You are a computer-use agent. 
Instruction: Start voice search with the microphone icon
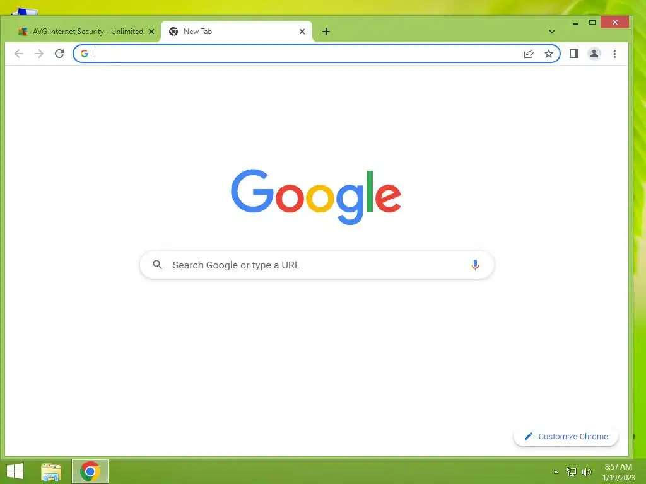coord(475,265)
